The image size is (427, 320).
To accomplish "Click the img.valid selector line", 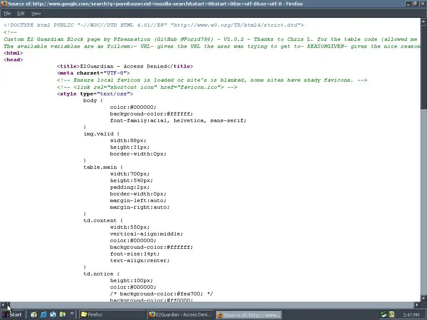I will click(x=102, y=134).
